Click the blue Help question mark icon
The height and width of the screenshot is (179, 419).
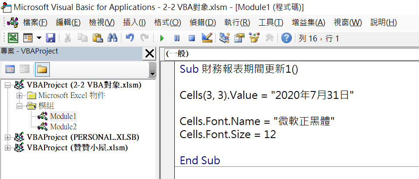[x=287, y=38]
